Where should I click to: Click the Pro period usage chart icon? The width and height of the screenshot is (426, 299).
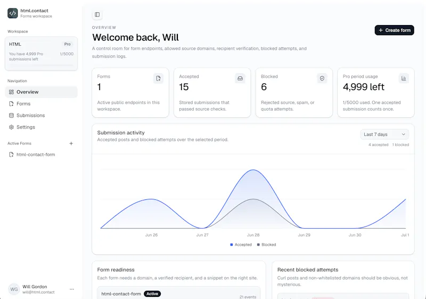404,78
